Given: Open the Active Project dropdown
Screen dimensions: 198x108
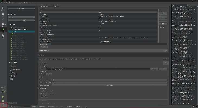Looking at the screenshot, I should pyautogui.click(x=21, y=17).
